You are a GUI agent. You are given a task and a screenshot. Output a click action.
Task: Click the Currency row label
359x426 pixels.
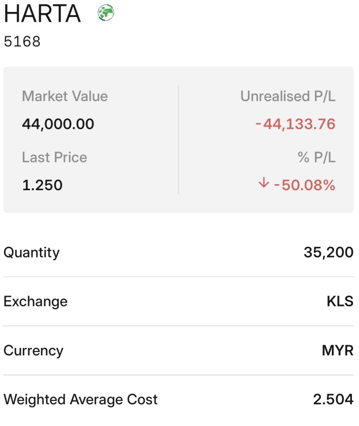click(x=33, y=351)
